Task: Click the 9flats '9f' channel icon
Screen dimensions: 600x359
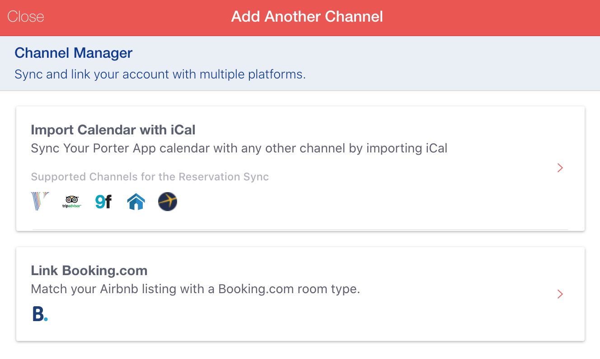Action: coord(103,202)
